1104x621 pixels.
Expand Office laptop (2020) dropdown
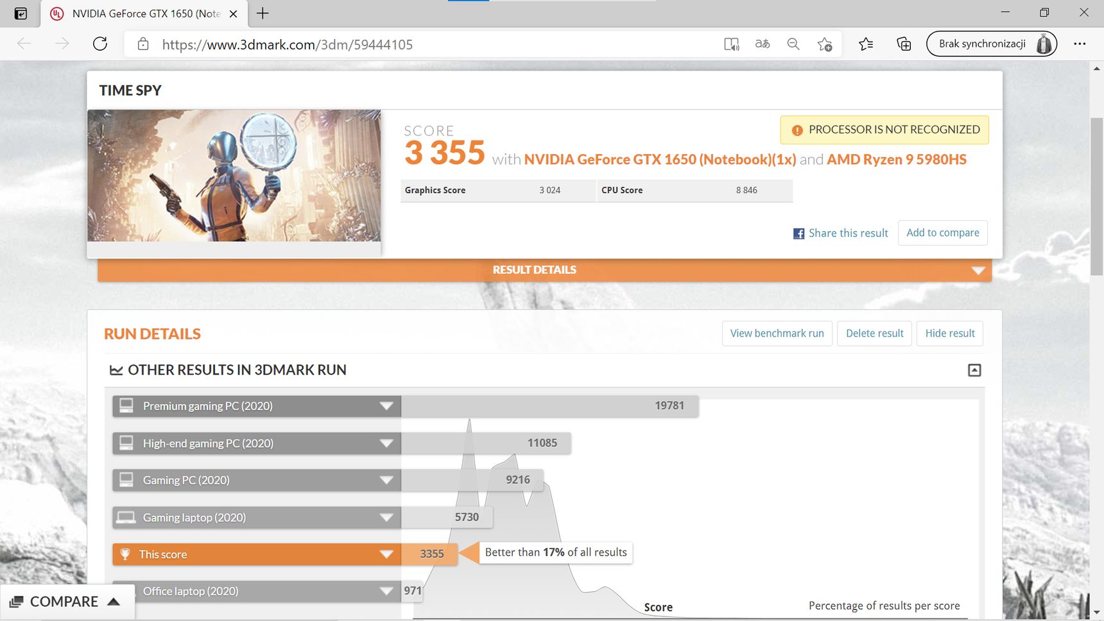[x=386, y=591]
